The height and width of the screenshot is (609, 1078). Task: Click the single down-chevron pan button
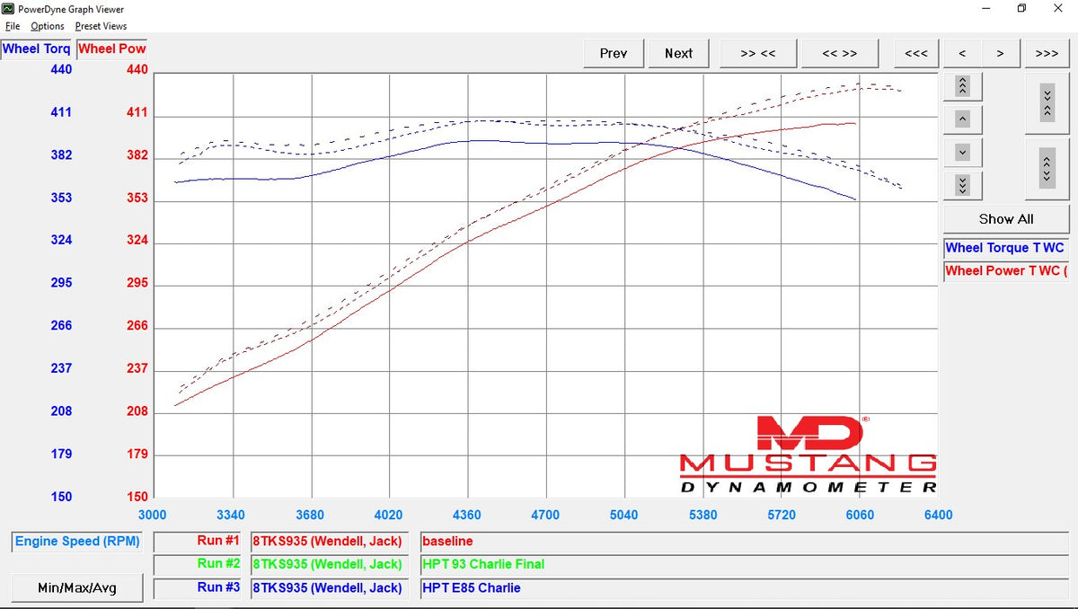tap(962, 152)
